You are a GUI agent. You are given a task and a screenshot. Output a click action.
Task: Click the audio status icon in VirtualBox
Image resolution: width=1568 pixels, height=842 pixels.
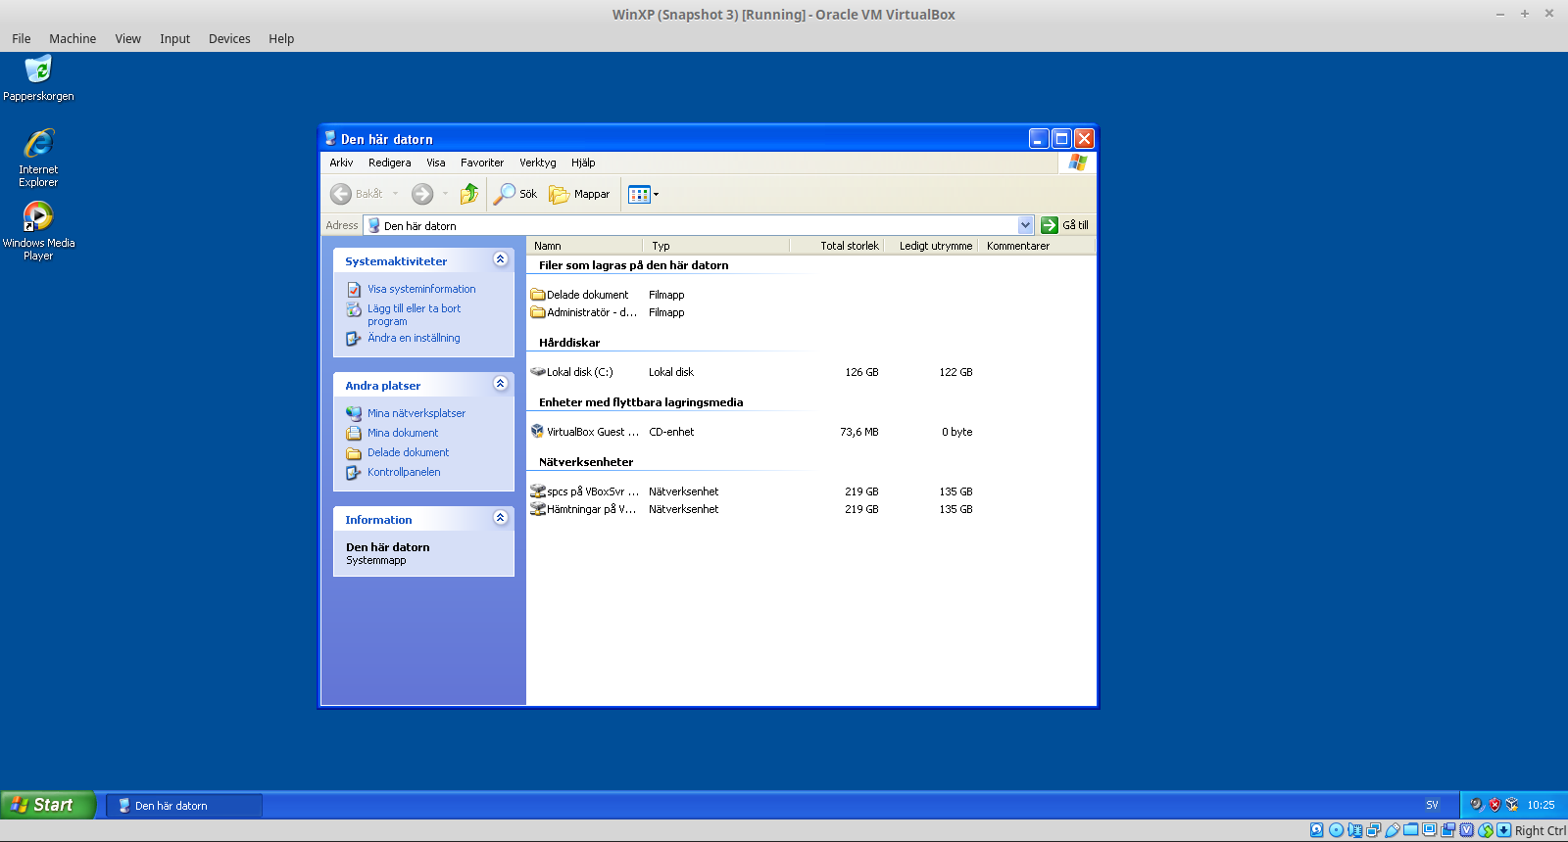pos(1354,830)
